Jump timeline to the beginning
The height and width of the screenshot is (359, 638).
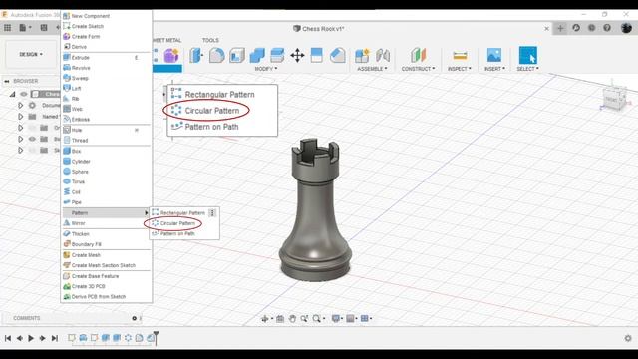click(8, 338)
